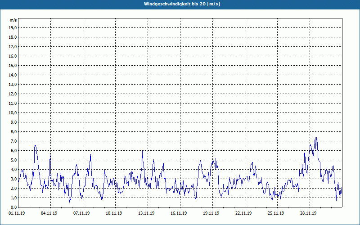Click the 16,0 y-axis value

pos(13,56)
